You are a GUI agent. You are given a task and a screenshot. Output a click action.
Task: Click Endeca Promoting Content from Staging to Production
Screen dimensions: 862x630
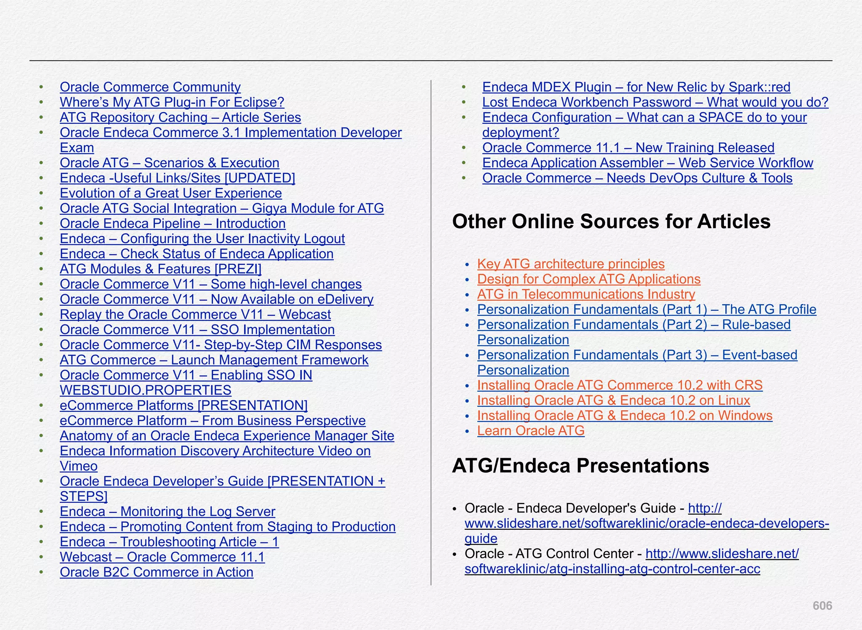tap(228, 527)
